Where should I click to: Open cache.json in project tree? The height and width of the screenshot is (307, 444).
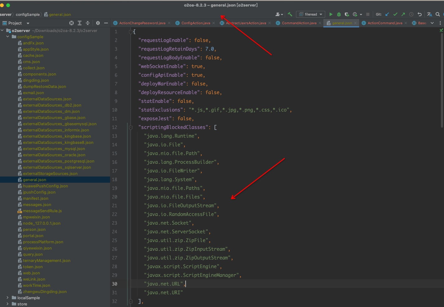click(x=33, y=55)
